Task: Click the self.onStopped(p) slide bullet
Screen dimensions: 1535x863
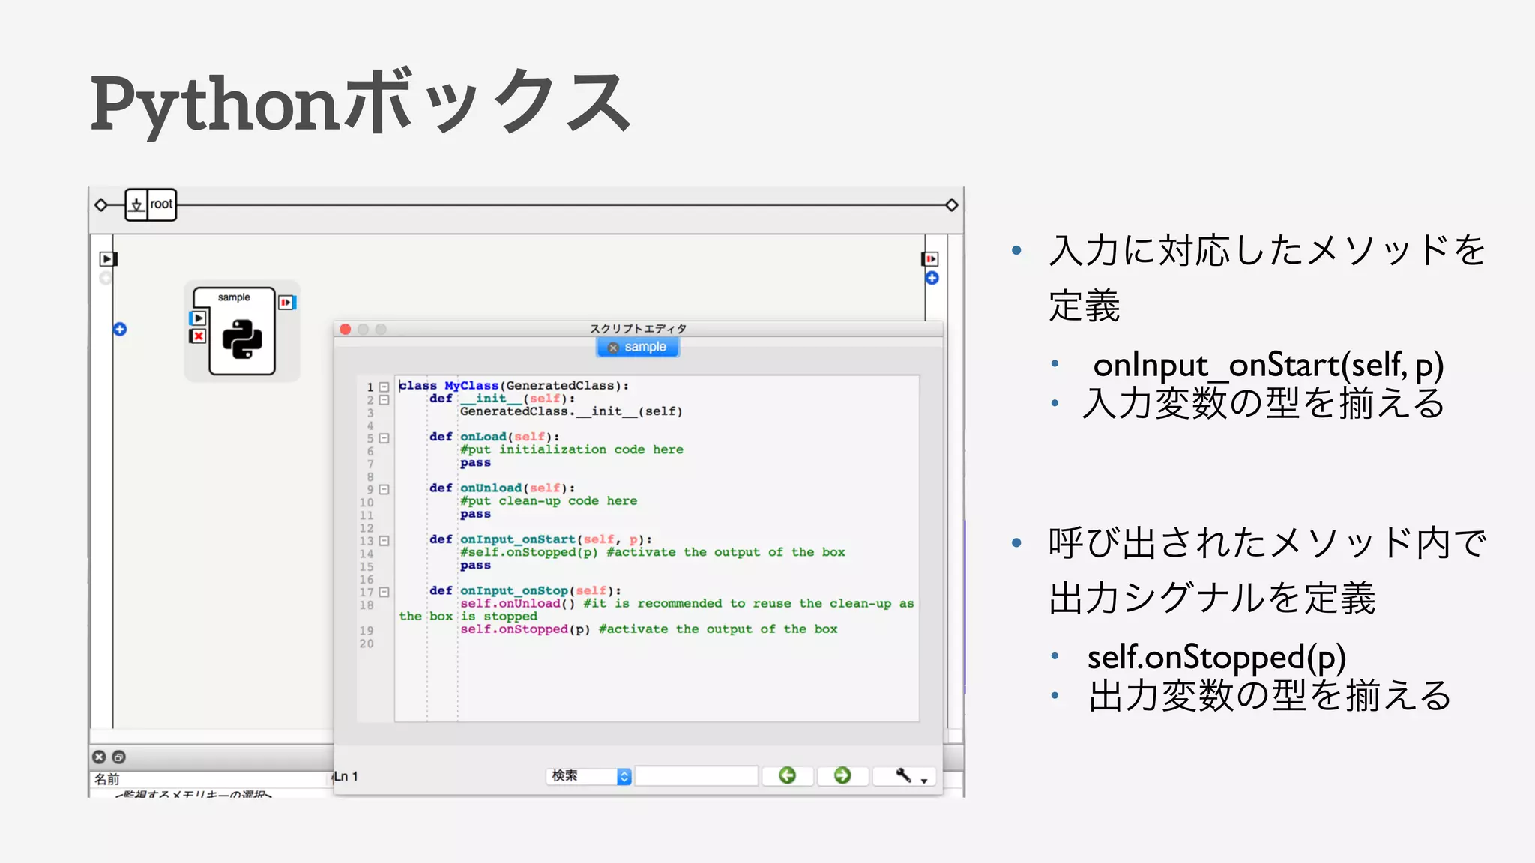Action: pos(1217,657)
